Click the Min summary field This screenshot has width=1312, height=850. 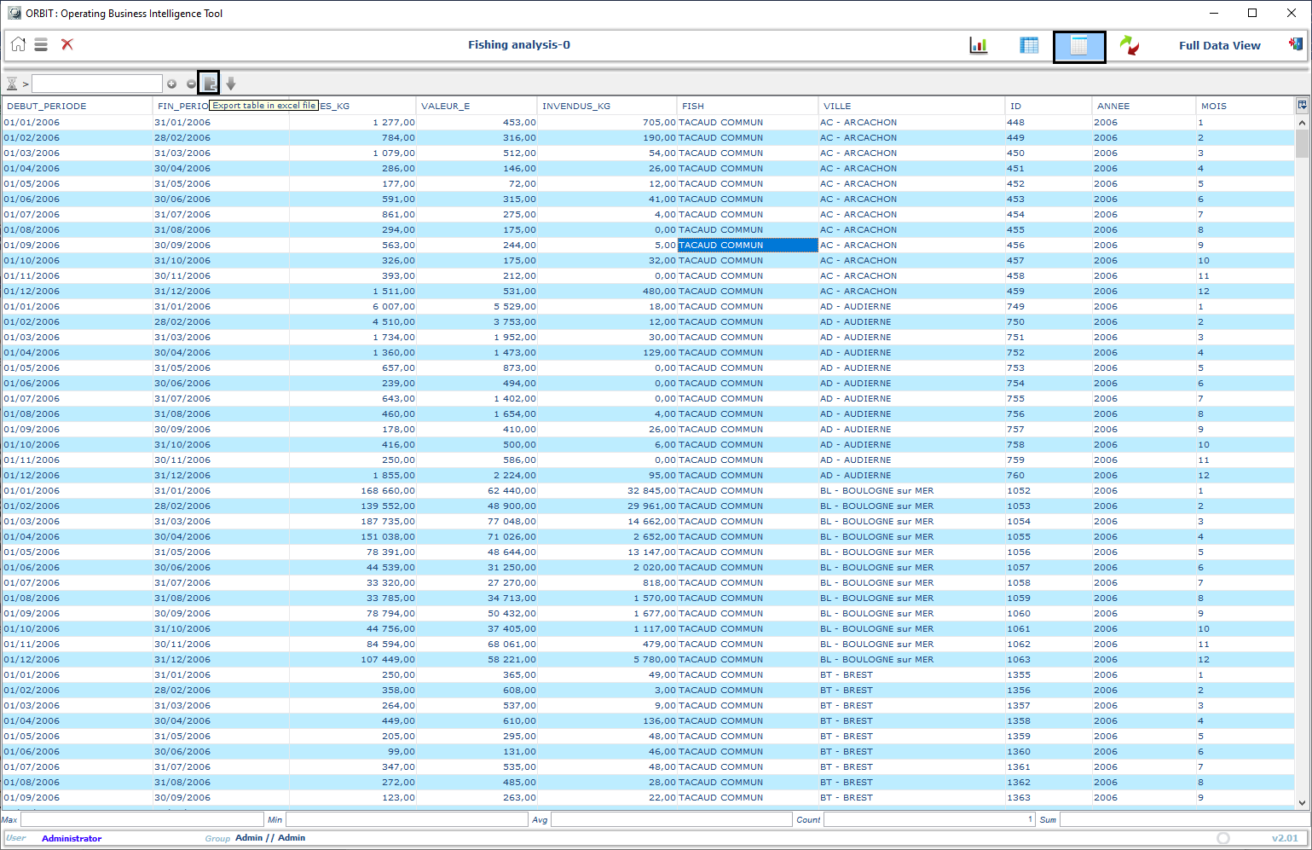coord(407,819)
